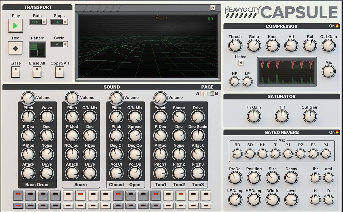Flip the Page A/B switch
The image size is (343, 212).
point(207,93)
